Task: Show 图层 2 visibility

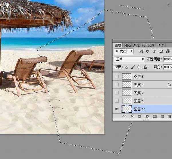Action: tap(117, 93)
